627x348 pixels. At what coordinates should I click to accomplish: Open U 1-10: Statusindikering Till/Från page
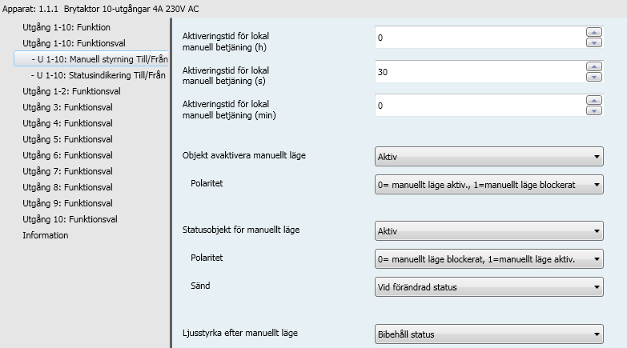tap(98, 75)
